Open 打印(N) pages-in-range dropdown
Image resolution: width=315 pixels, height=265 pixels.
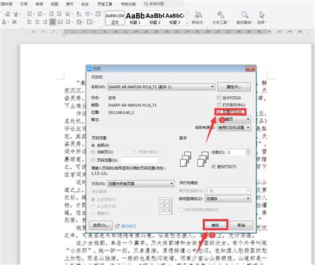click(x=141, y=183)
